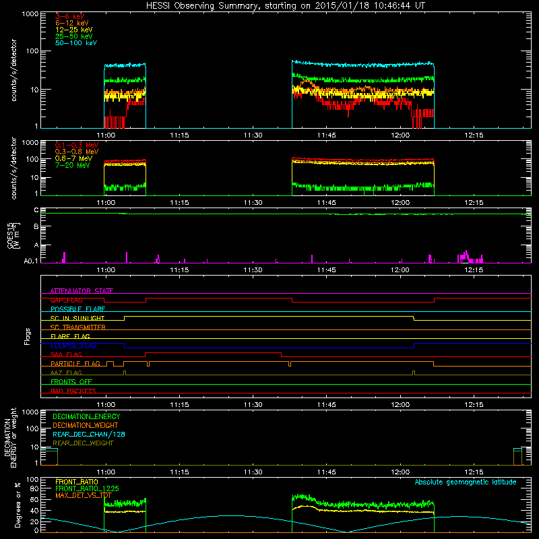The width and height of the screenshot is (539, 539).
Task: Click the 'GAP_FLAG' label
Action: point(66,300)
